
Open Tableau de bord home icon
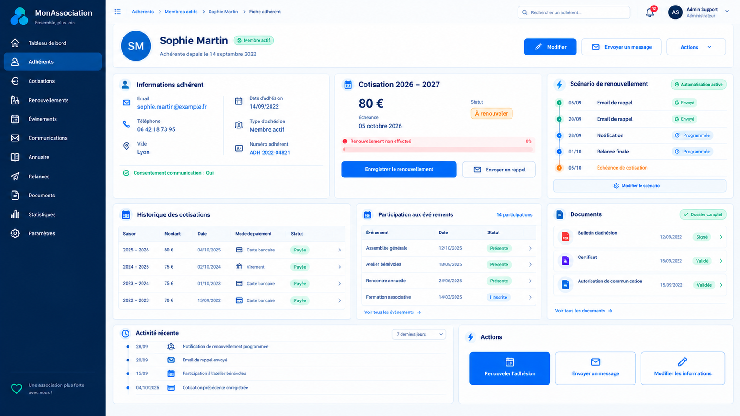click(15, 43)
